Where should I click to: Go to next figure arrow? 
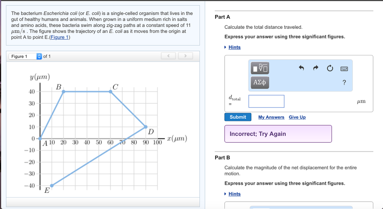[186, 56]
